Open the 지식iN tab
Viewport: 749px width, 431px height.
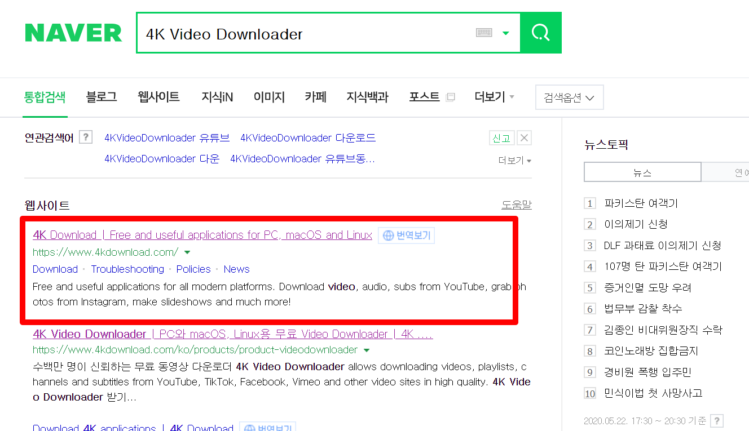pyautogui.click(x=217, y=97)
